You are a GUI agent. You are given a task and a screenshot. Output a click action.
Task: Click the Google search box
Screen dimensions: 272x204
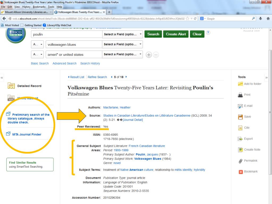(x=229, y=19)
